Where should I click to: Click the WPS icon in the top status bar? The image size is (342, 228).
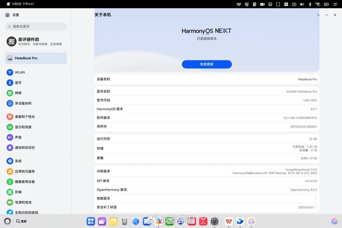pyautogui.click(x=239, y=4)
